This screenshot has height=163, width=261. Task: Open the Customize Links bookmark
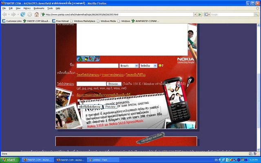12,21
